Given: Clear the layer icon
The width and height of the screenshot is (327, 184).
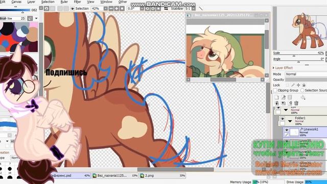Looking at the screenshot, I should click(x=290, y=103).
